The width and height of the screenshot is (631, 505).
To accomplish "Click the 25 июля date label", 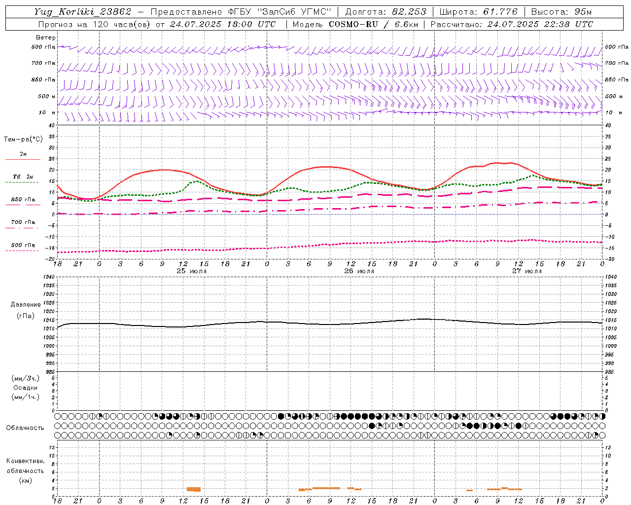I will point(192,271).
